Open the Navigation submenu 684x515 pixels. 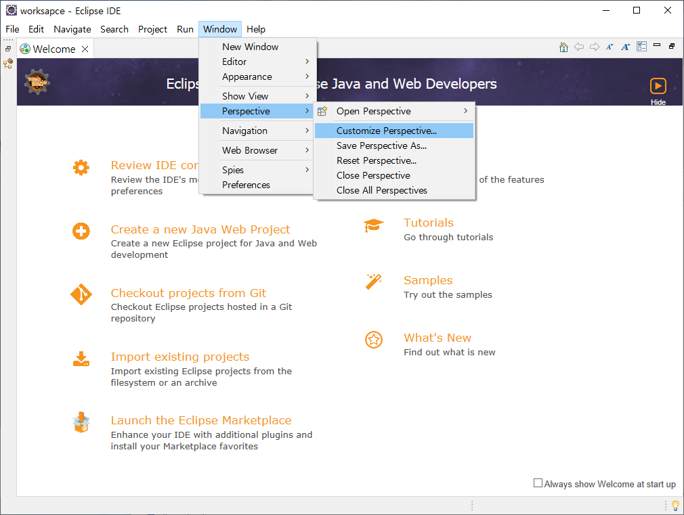[257, 131]
